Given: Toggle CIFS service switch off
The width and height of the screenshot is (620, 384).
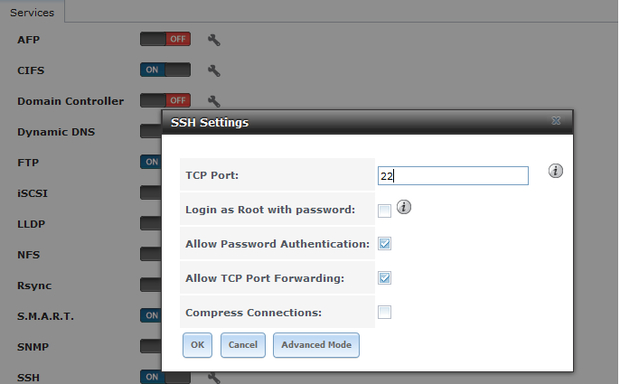Looking at the screenshot, I should [165, 70].
